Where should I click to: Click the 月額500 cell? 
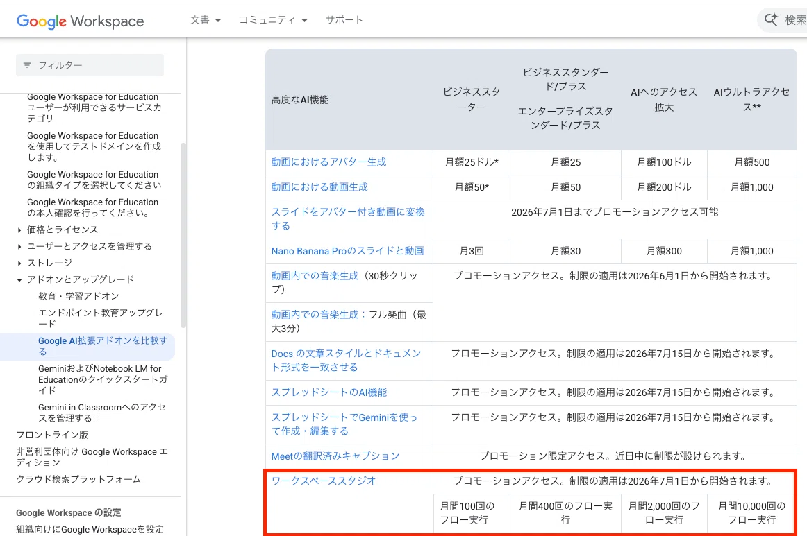coord(752,162)
